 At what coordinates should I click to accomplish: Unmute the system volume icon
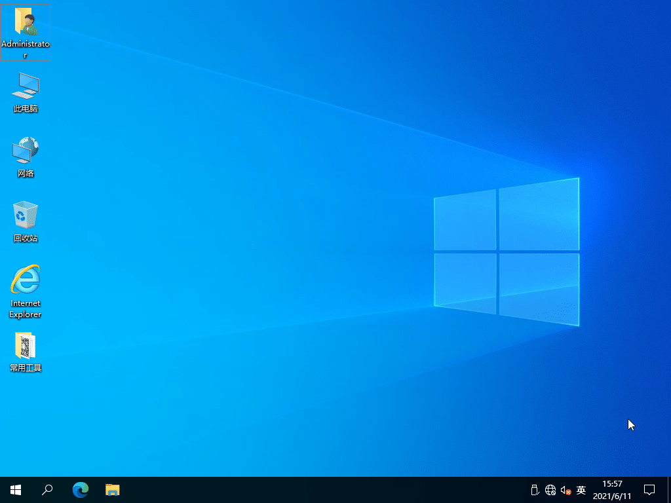point(565,490)
